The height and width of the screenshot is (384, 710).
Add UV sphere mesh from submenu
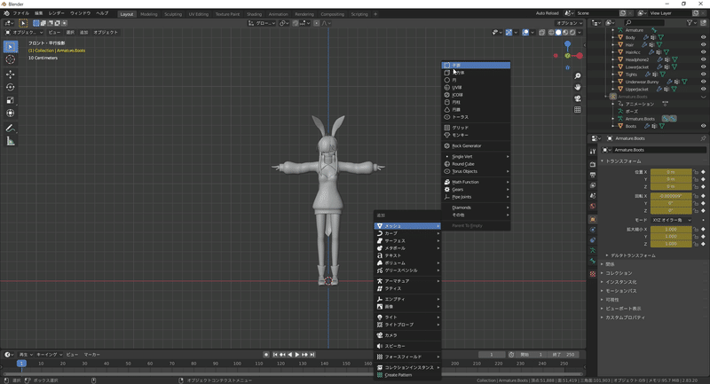pos(457,87)
